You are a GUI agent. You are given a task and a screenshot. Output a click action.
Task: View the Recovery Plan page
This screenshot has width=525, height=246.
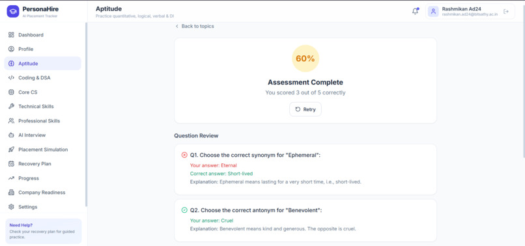tap(42, 163)
